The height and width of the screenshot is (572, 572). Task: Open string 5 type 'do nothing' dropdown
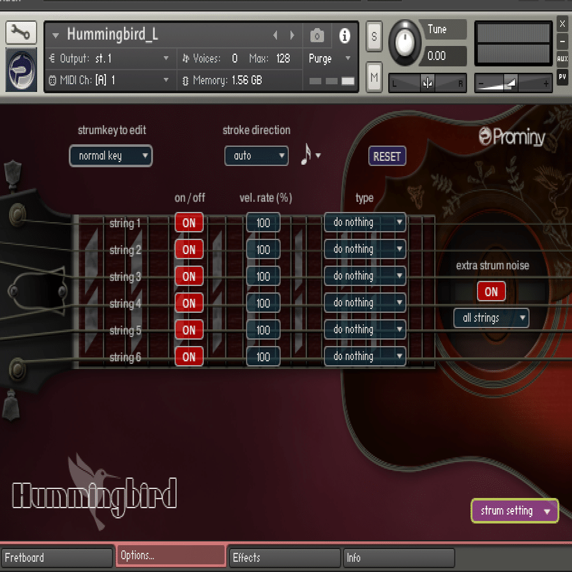[365, 329]
